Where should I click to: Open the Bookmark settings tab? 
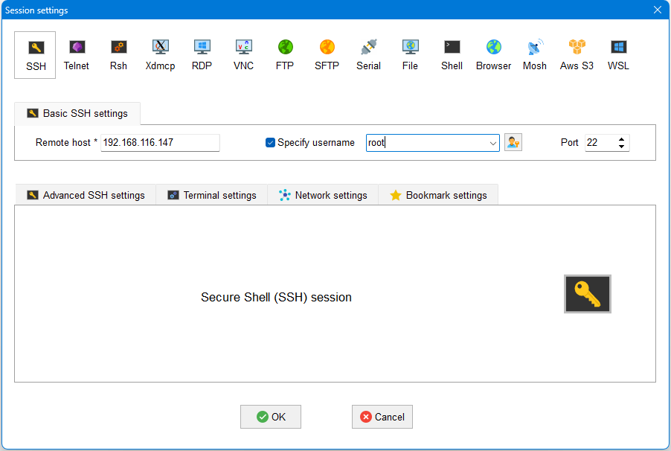tap(438, 195)
